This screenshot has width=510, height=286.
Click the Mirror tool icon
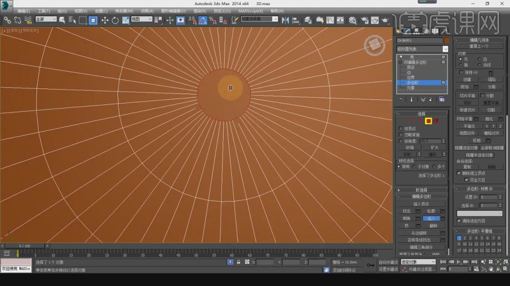pos(285,20)
